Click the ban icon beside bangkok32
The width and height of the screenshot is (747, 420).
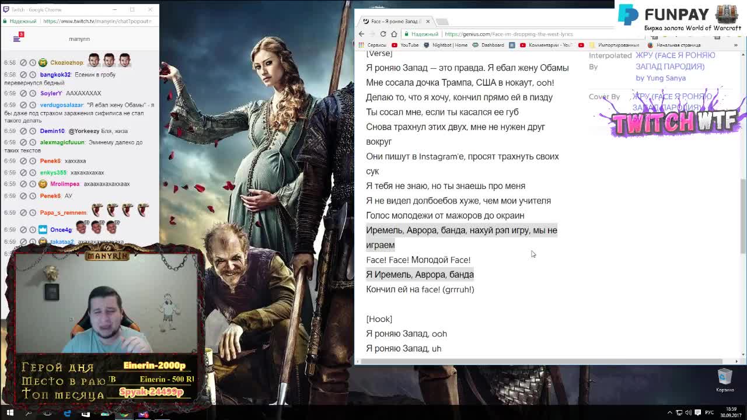point(23,75)
